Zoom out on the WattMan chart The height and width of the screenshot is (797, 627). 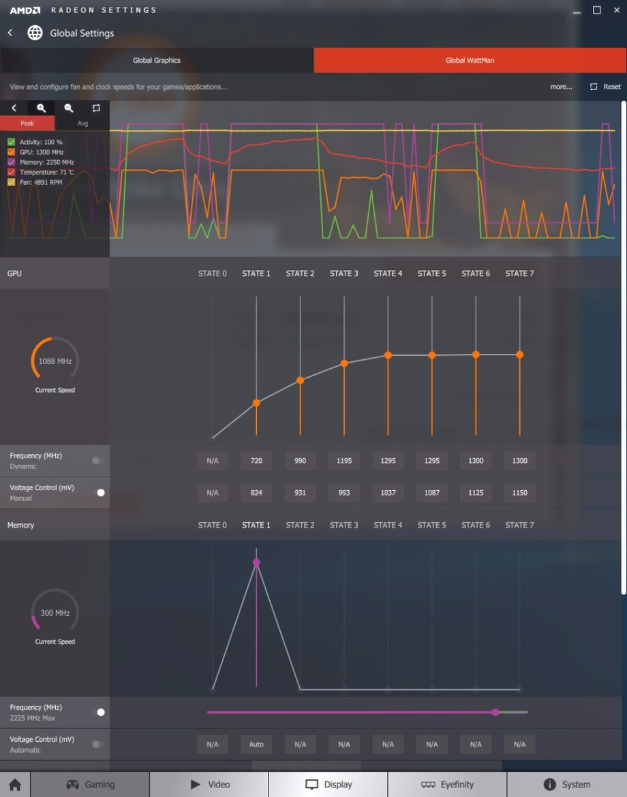coord(69,108)
